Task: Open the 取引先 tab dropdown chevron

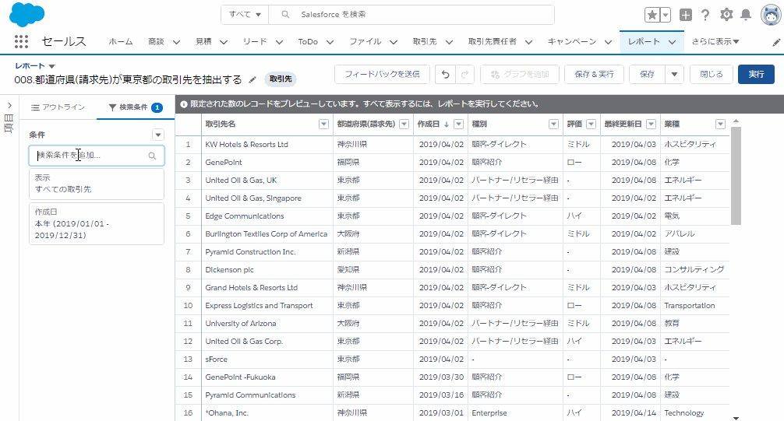Action: [x=449, y=43]
